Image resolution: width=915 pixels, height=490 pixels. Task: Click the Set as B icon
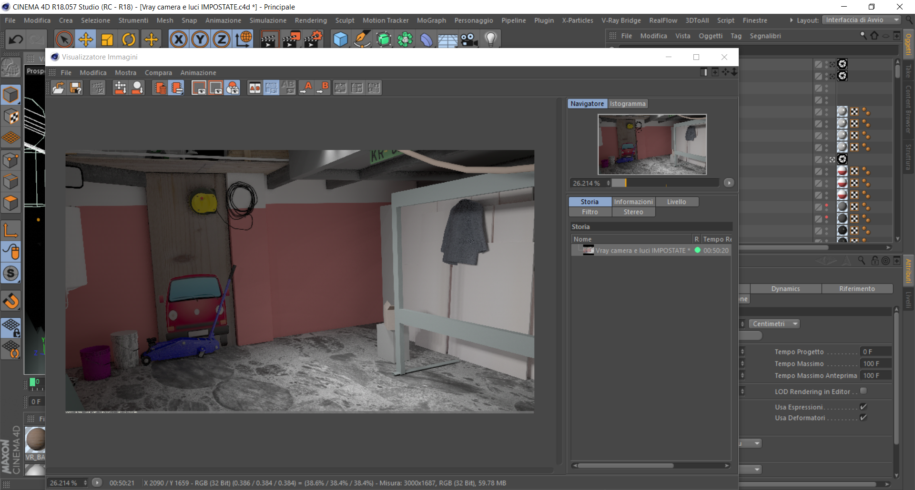pyautogui.click(x=323, y=88)
